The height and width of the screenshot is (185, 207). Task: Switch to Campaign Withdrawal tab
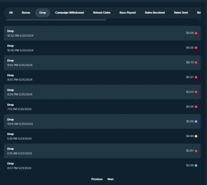pyautogui.click(x=70, y=13)
